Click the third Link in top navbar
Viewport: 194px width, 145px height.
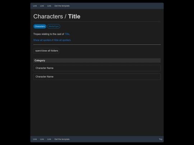pos(49,6)
